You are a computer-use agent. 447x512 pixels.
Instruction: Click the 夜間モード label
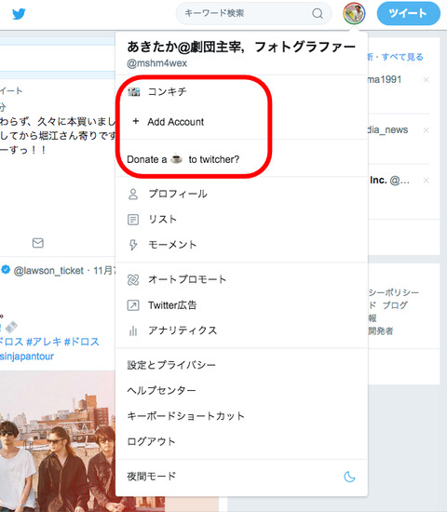(x=151, y=477)
